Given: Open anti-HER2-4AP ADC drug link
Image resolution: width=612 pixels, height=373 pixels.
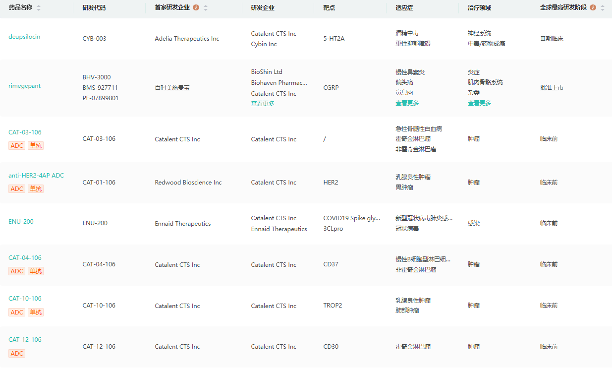Looking at the screenshot, I should click(x=36, y=176).
